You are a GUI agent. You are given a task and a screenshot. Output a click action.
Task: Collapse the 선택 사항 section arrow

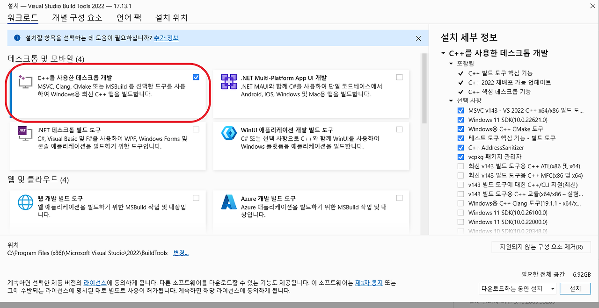point(451,100)
